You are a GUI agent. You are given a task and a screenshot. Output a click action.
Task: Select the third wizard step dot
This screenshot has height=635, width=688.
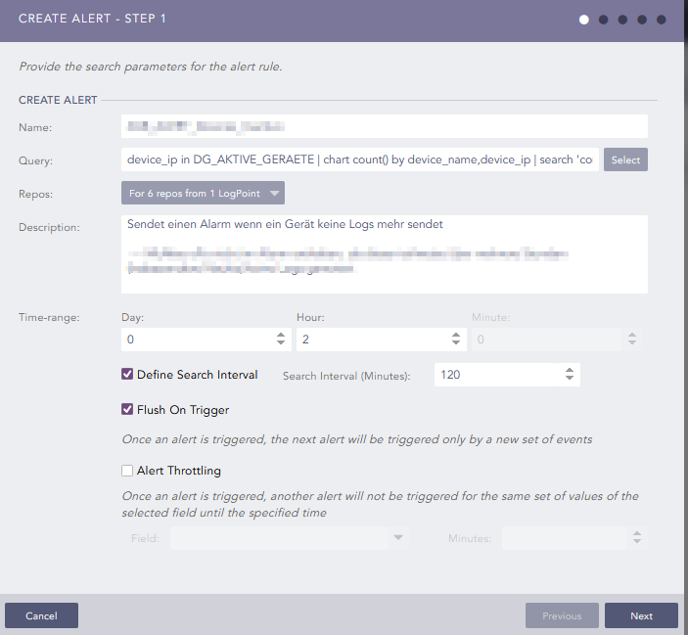click(x=622, y=19)
